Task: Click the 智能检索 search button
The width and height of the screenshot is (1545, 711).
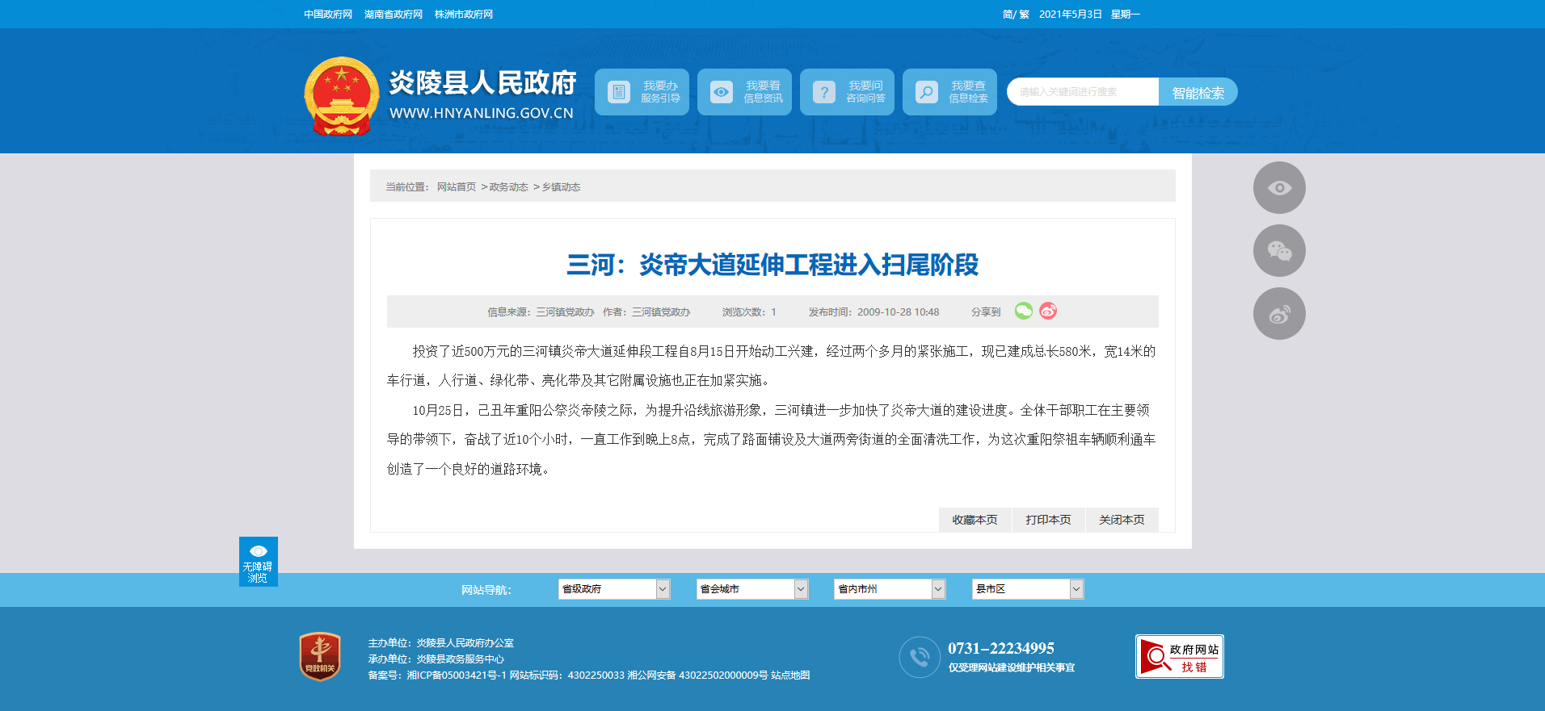Action: 1198,92
